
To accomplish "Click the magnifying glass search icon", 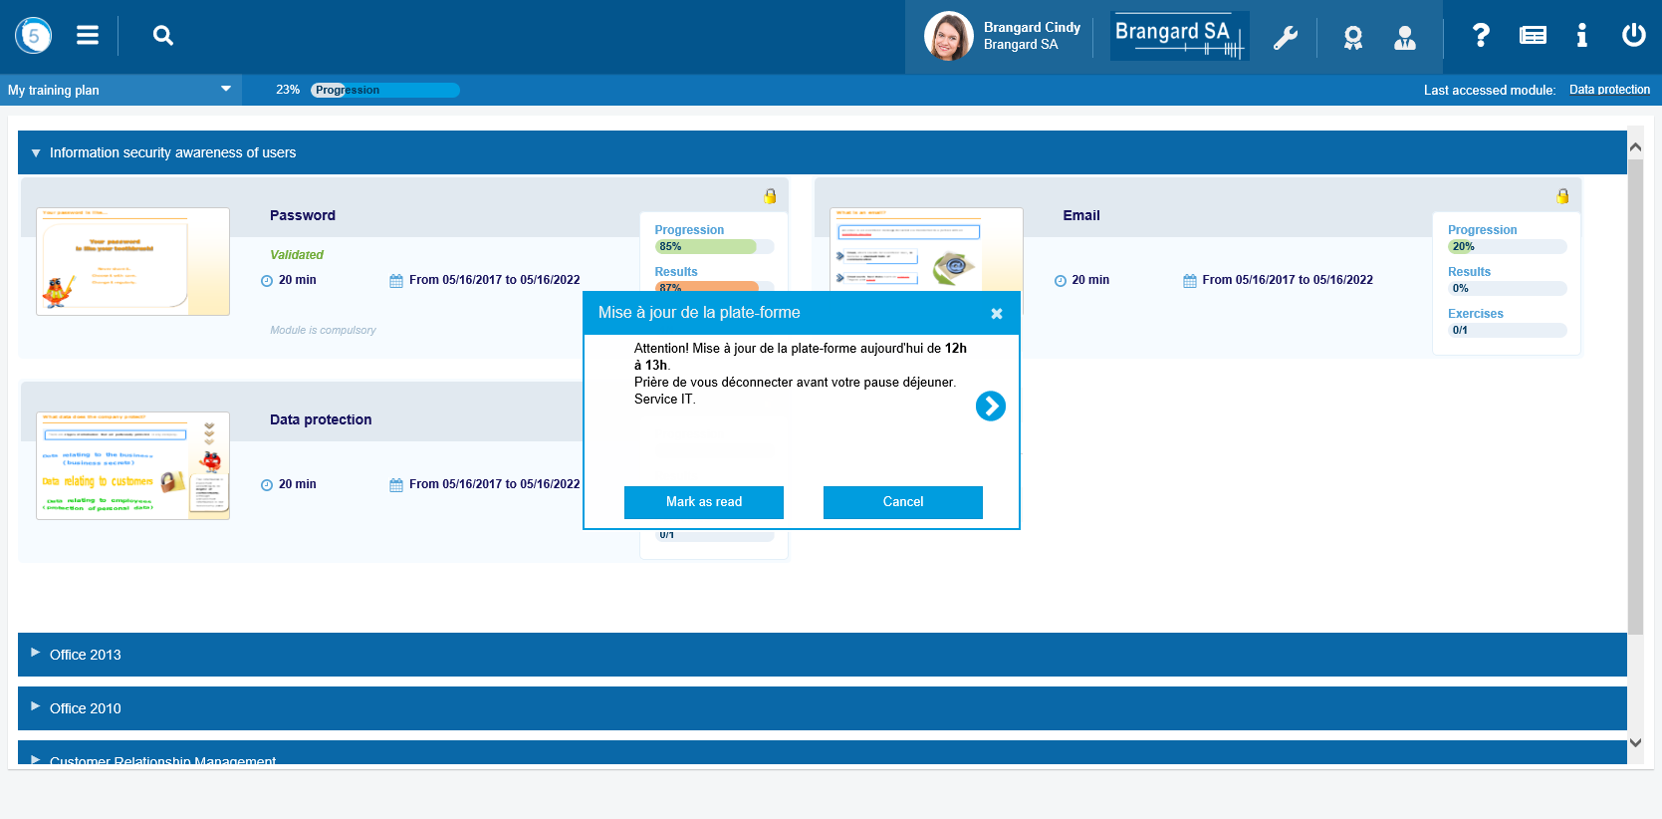I will 163,36.
